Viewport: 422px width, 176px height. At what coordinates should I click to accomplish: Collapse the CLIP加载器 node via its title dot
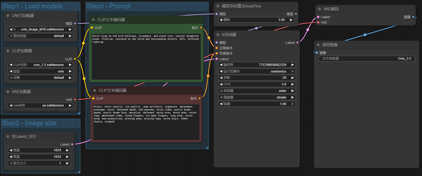click(x=8, y=51)
